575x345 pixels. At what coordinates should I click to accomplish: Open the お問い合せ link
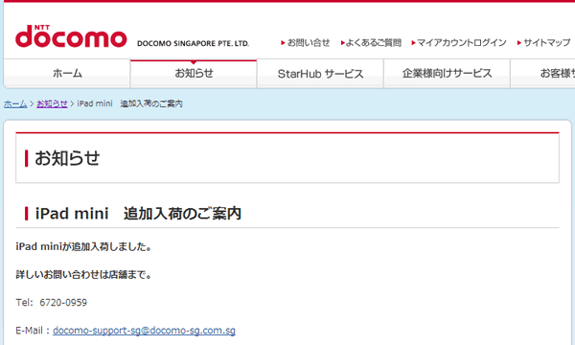309,43
